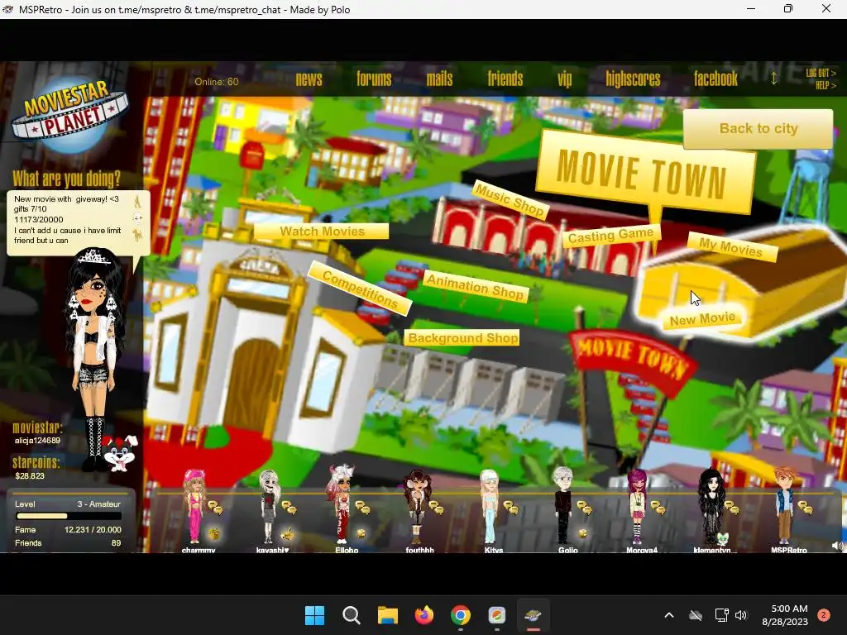The height and width of the screenshot is (635, 847).
Task: Open Firefox from the taskbar
Action: [x=424, y=615]
